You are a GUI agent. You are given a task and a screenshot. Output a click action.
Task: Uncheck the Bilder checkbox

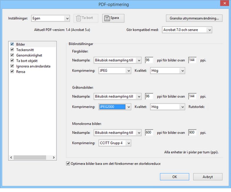tap(12, 44)
